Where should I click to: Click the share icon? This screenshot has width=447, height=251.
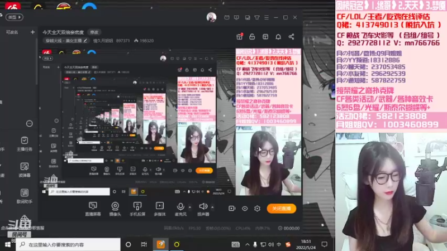pos(291,37)
